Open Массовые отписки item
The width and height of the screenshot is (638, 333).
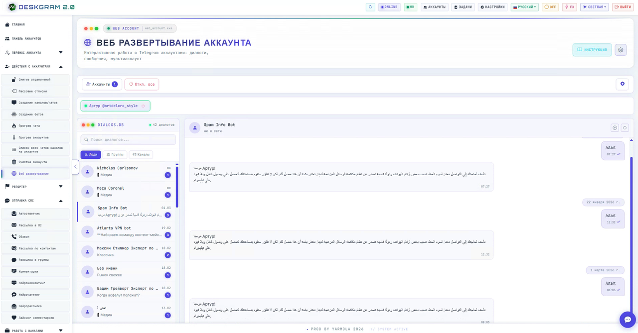pos(36,91)
